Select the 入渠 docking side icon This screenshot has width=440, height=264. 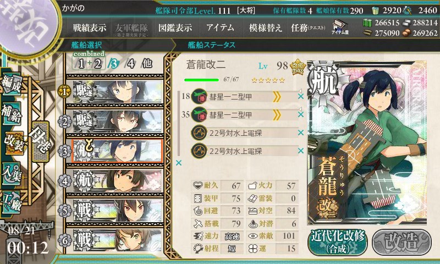click(12, 173)
